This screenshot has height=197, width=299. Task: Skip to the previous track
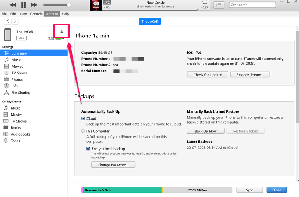[13, 5]
